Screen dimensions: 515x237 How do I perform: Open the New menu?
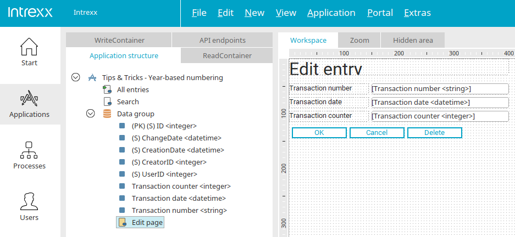pos(254,13)
